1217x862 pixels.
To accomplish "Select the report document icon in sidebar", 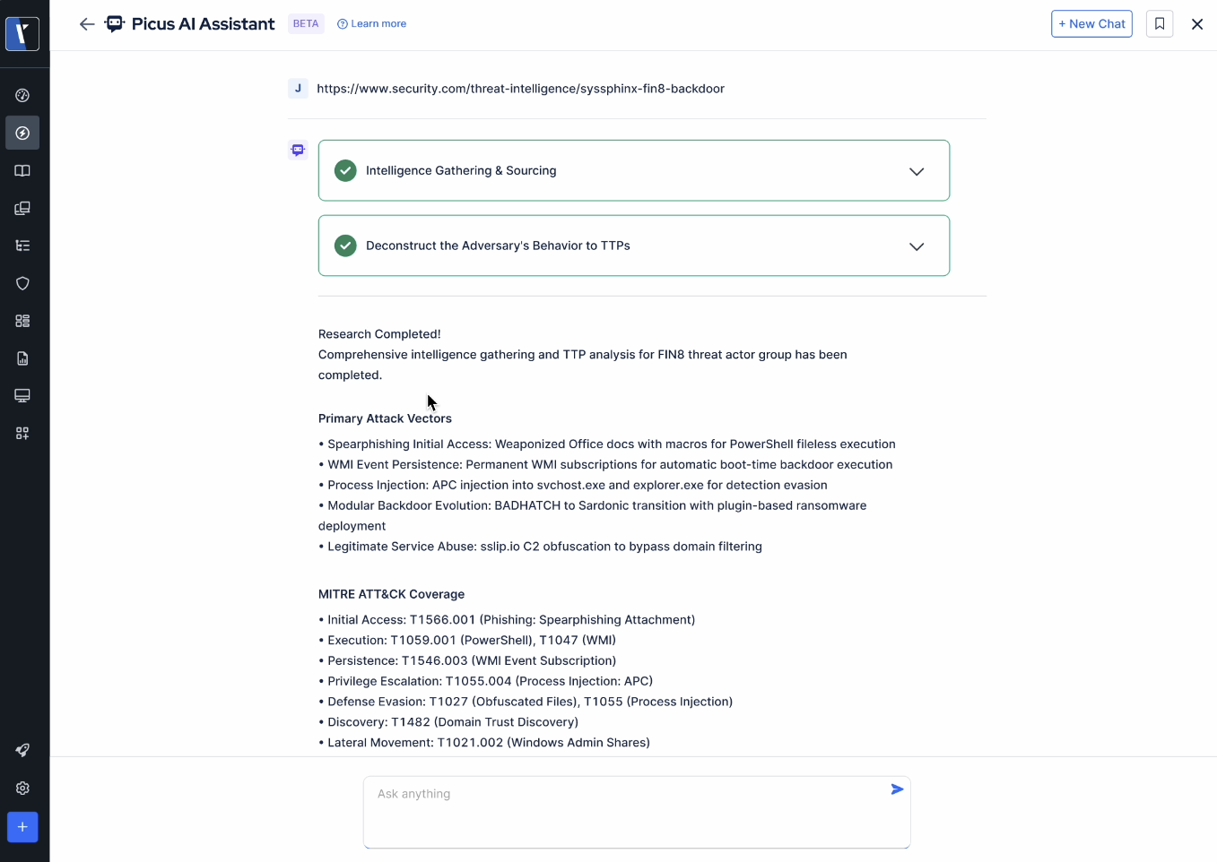I will [x=22, y=358].
